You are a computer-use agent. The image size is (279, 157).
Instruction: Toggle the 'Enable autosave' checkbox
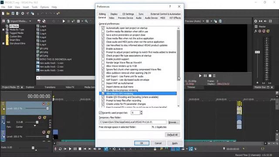point(103,48)
